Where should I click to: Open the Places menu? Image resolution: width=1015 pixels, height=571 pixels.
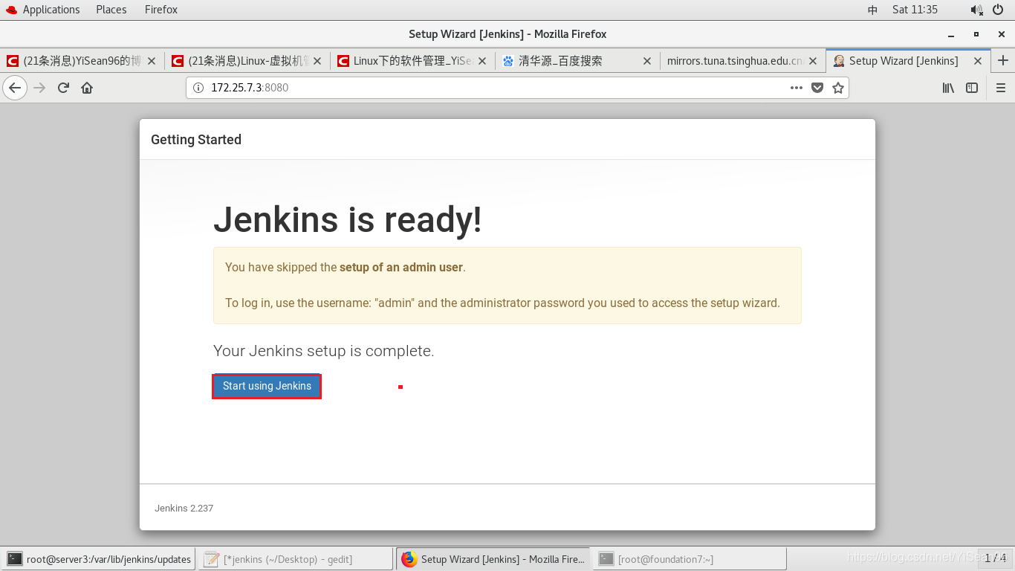point(111,10)
